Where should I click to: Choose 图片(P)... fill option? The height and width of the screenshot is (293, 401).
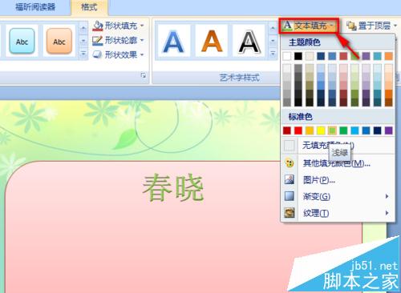tap(338, 180)
